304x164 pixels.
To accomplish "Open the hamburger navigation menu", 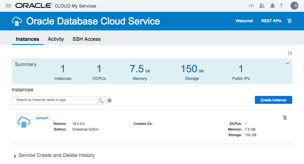I will pyautogui.click(x=8, y=6).
